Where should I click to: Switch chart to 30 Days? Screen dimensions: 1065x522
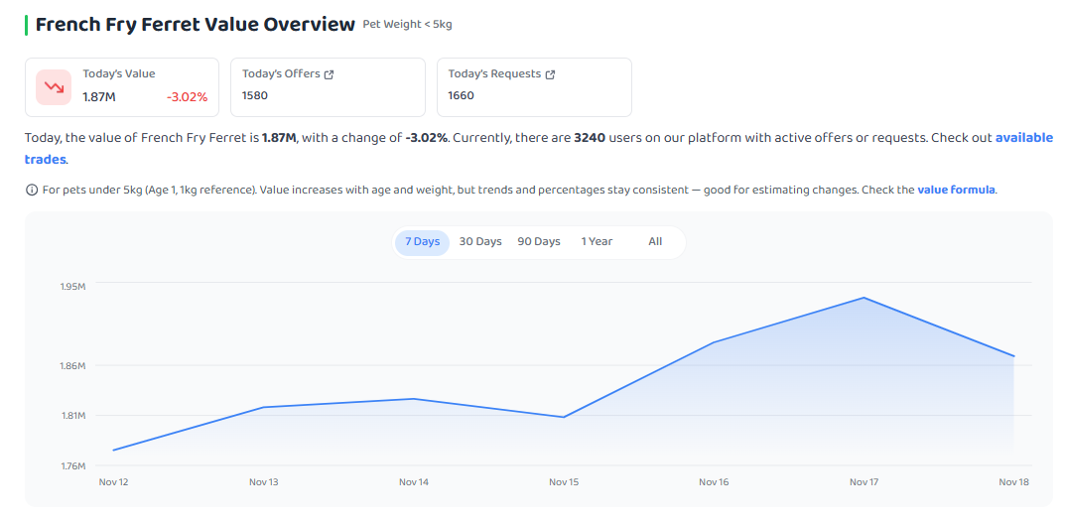tap(480, 242)
